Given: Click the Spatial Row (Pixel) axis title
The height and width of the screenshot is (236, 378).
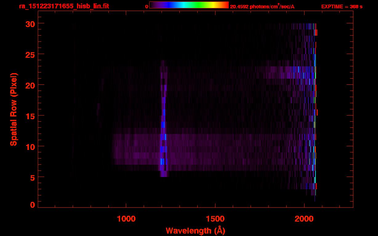Looking at the screenshot, I should (x=14, y=109).
